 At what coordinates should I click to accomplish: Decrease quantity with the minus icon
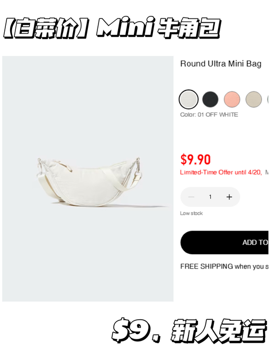click(x=191, y=197)
